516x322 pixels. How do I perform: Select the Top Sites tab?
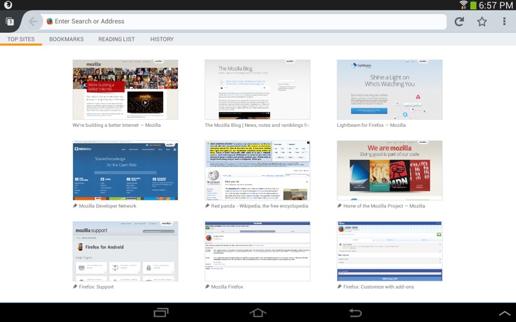point(21,39)
